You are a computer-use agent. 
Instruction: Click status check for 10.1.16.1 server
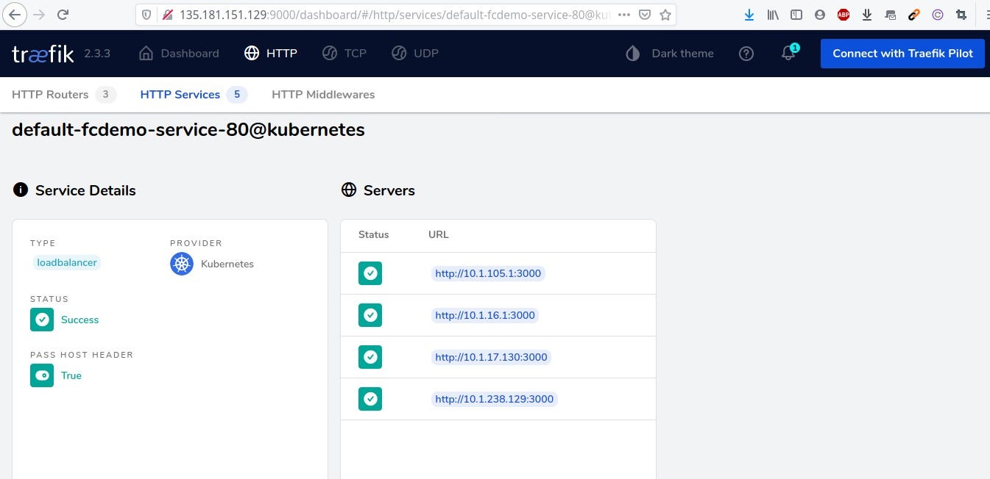coord(370,315)
